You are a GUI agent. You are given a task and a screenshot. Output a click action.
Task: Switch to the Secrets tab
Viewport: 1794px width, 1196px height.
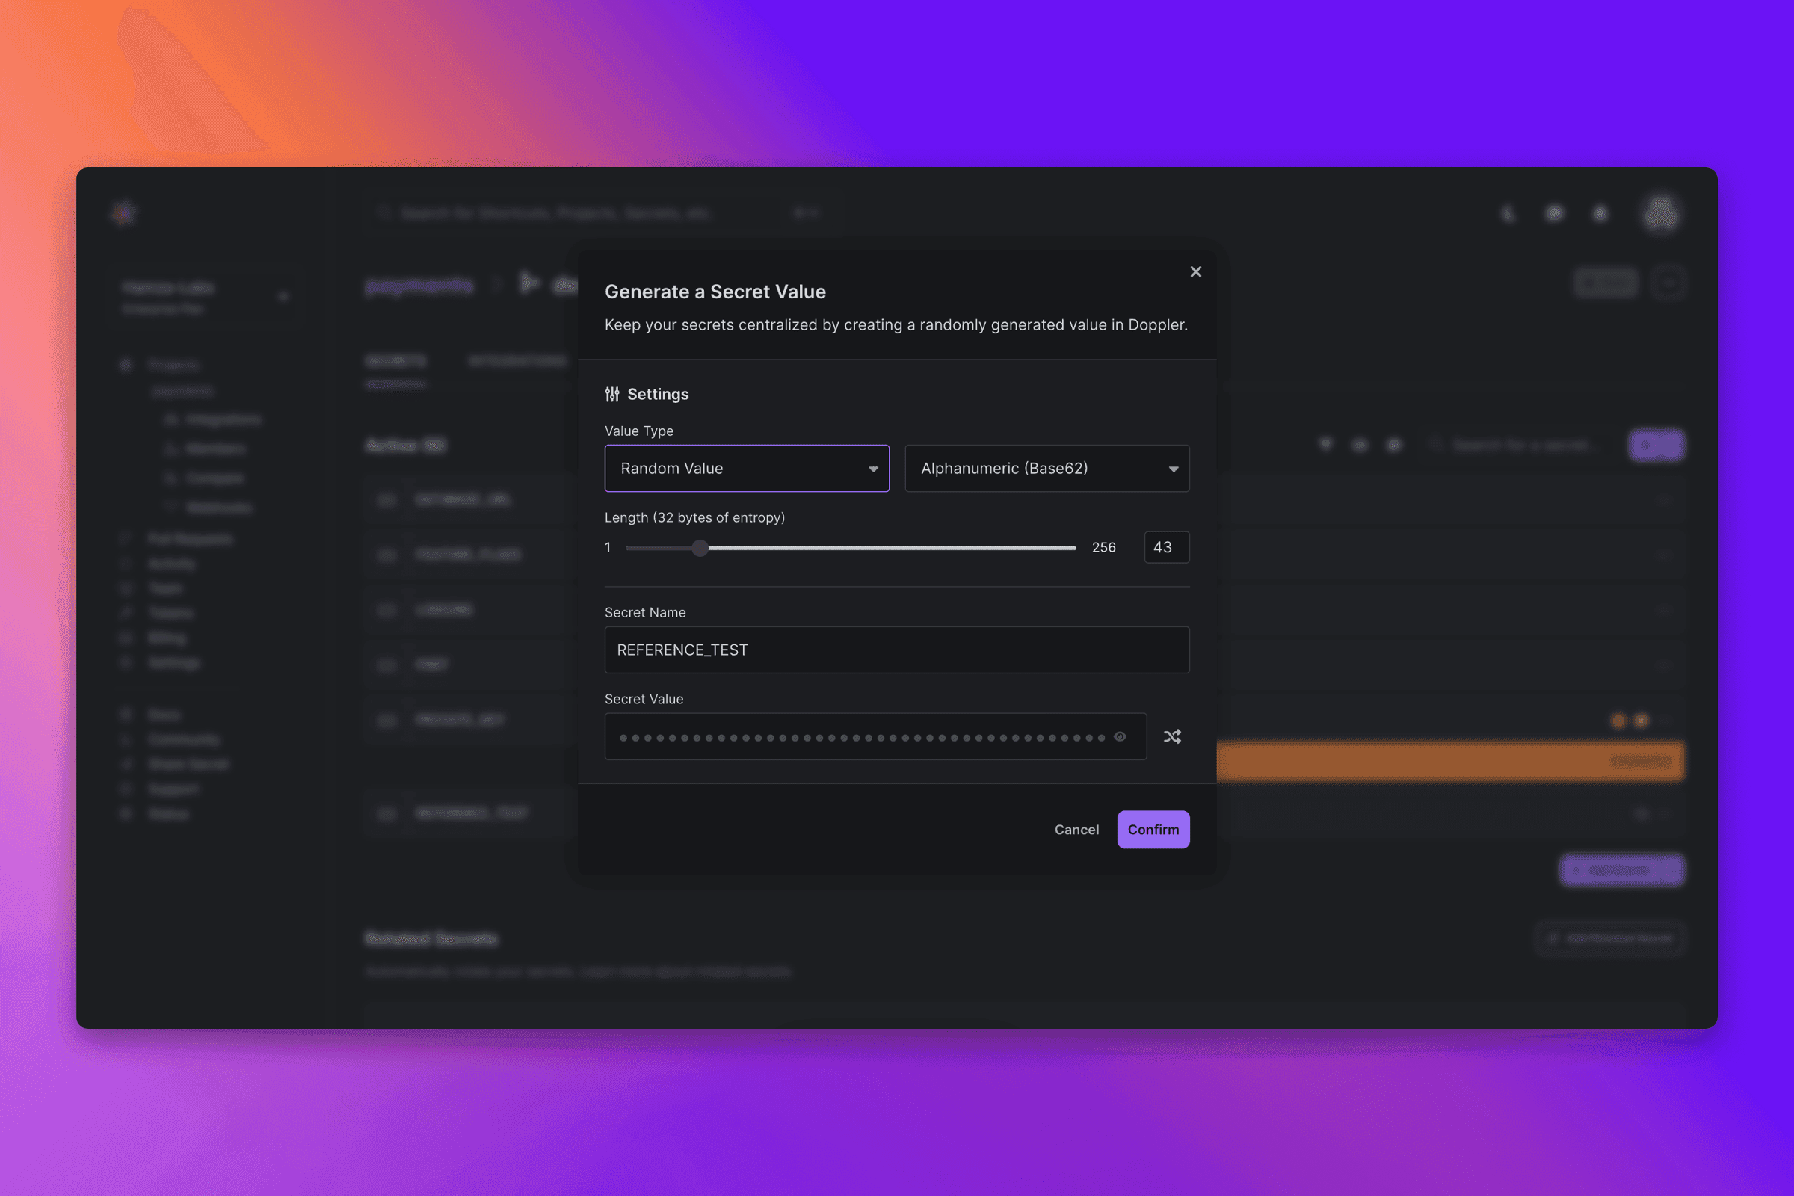(x=395, y=361)
